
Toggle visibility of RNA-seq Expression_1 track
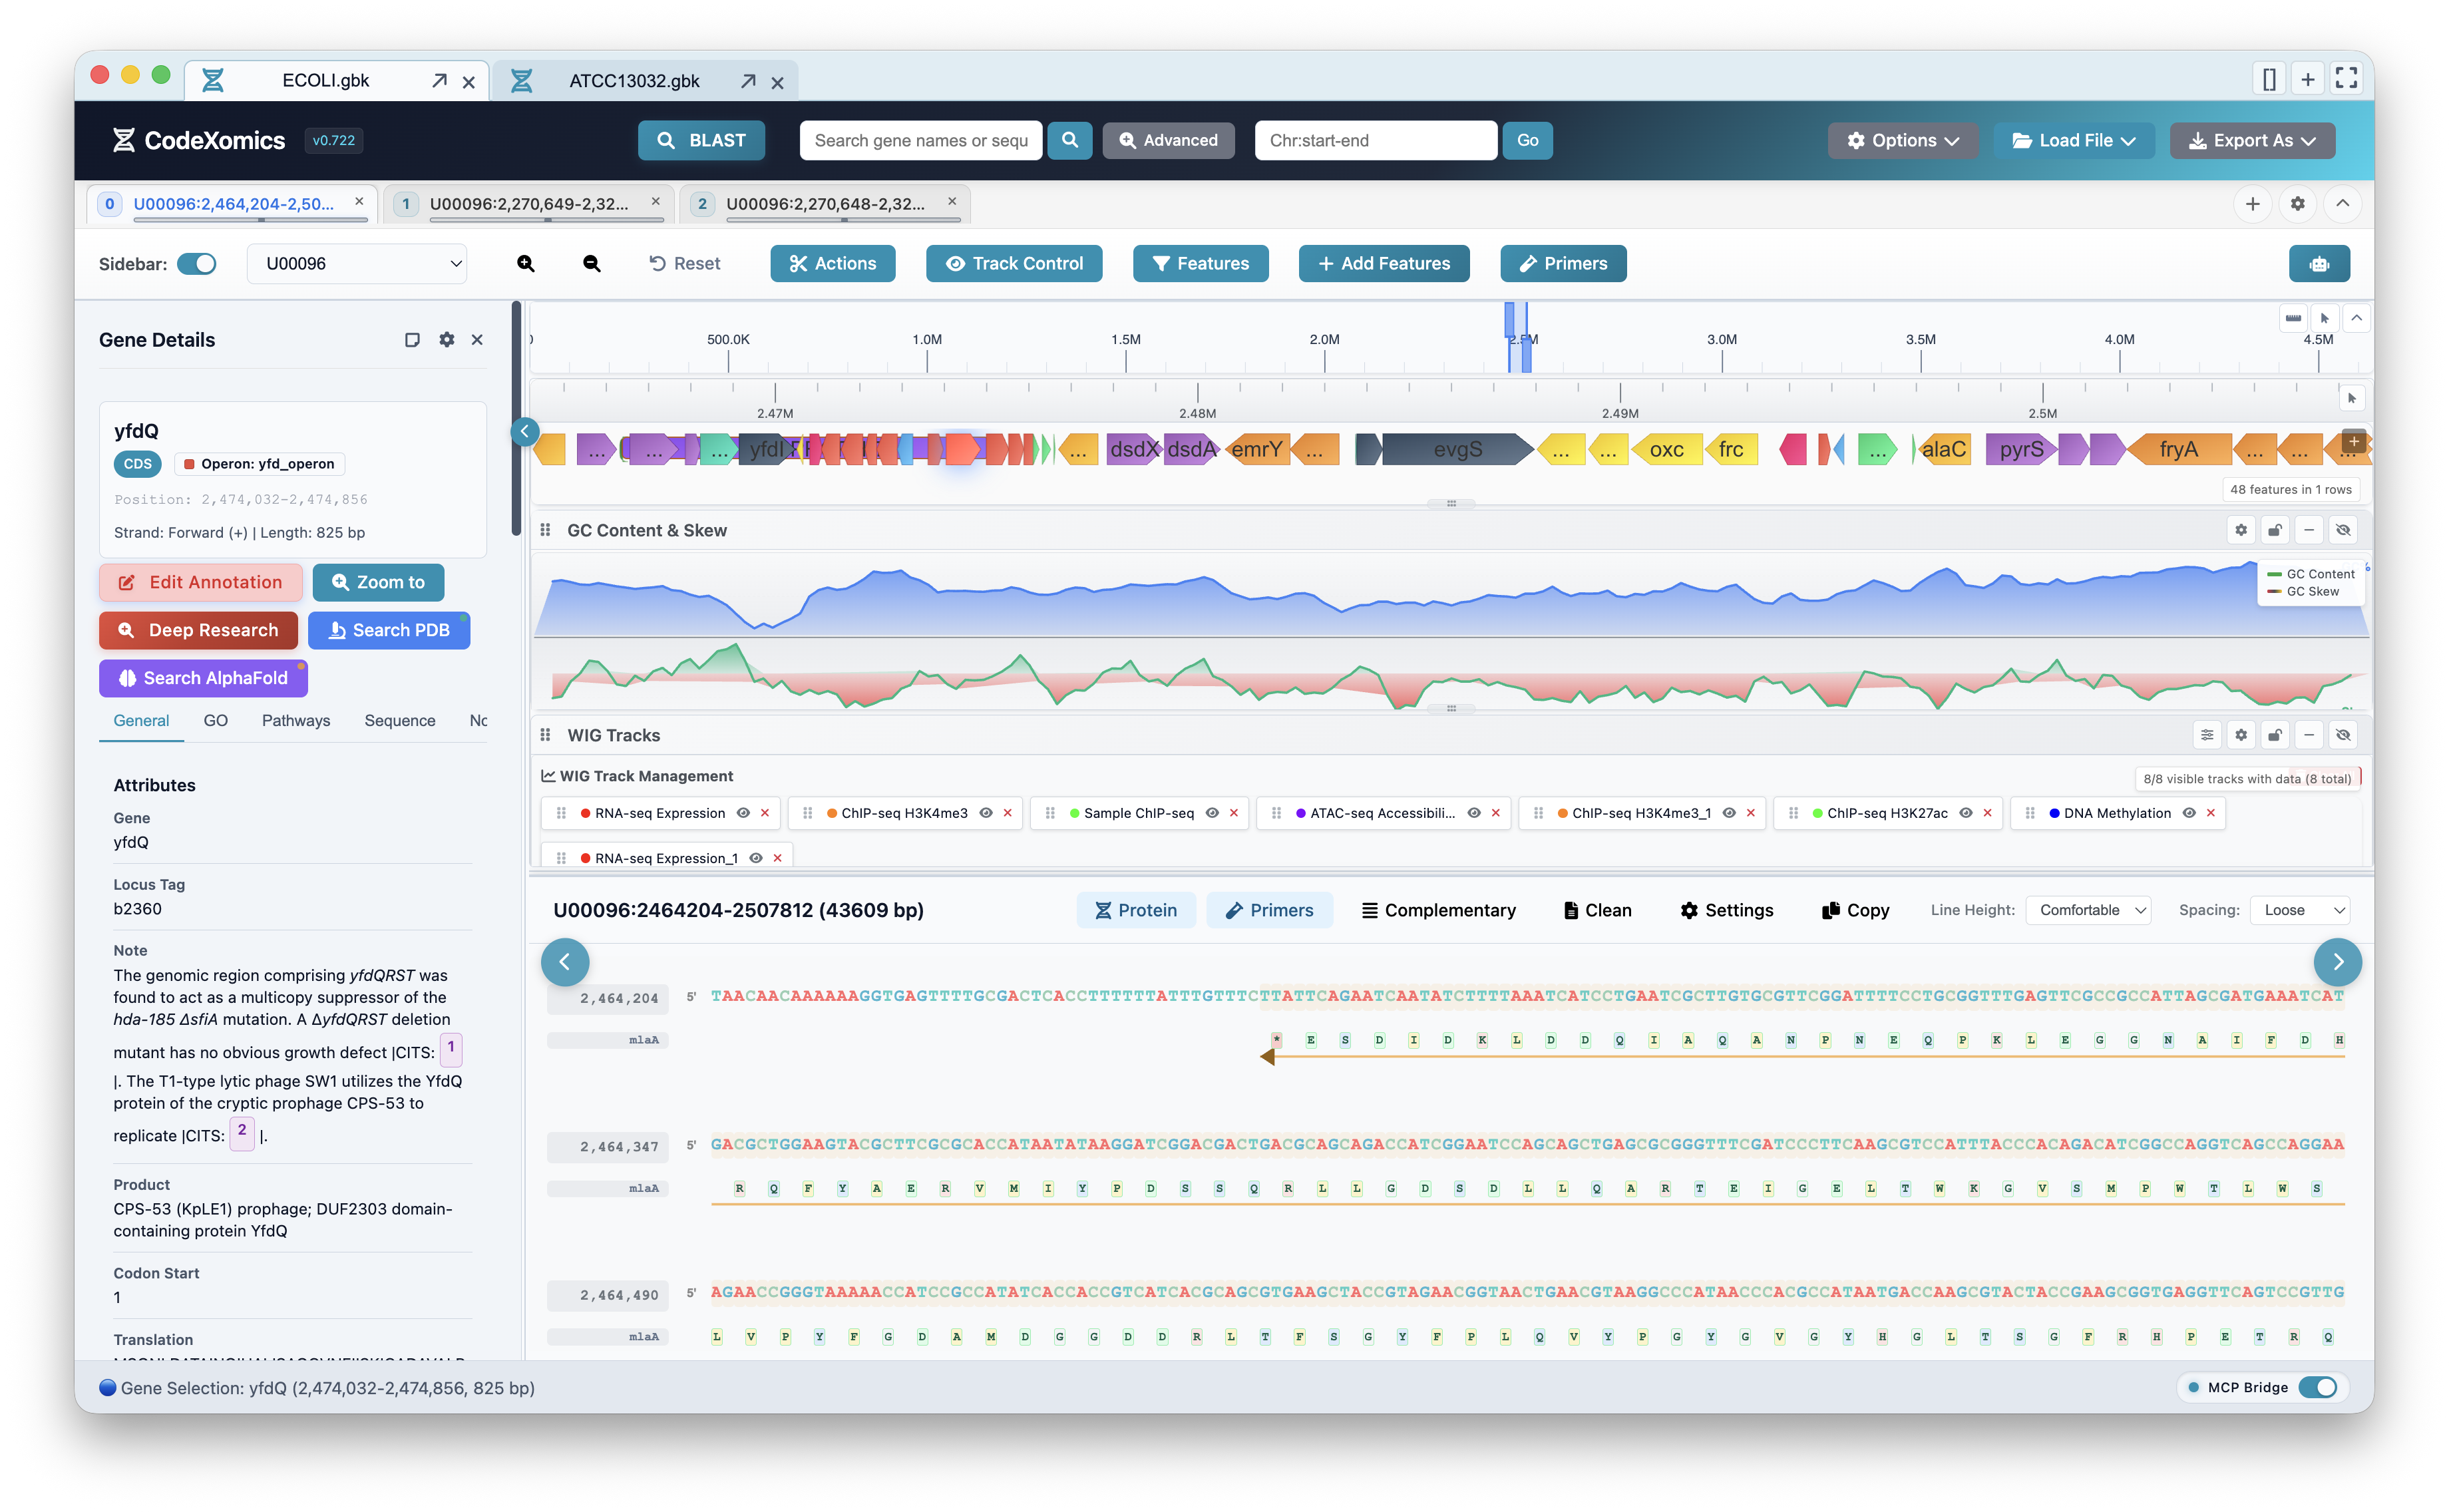[756, 858]
